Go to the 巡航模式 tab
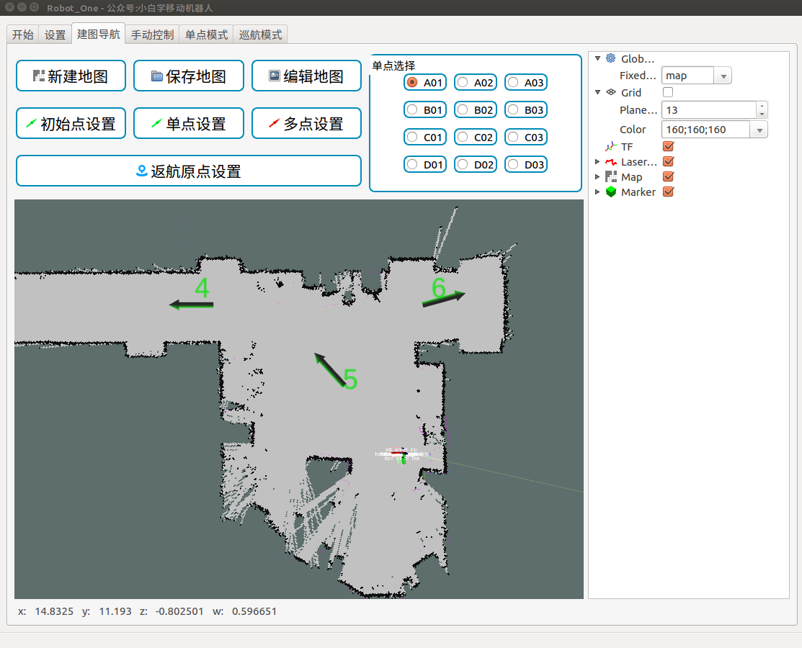The image size is (802, 648). click(x=260, y=35)
